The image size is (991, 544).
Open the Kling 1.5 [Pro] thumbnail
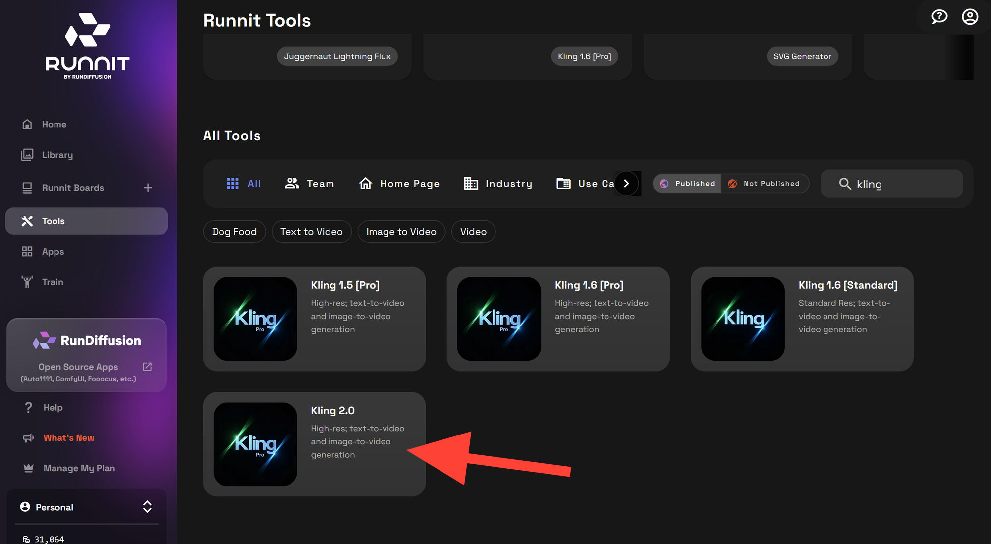(x=255, y=319)
